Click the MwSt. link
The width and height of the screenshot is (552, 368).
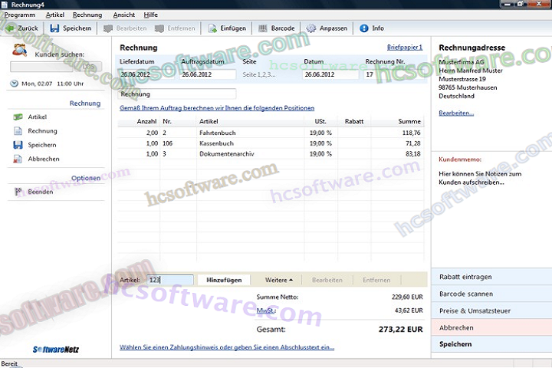tap(266, 310)
